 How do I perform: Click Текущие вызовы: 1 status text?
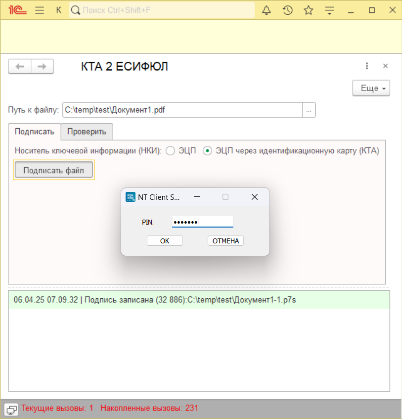click(57, 408)
